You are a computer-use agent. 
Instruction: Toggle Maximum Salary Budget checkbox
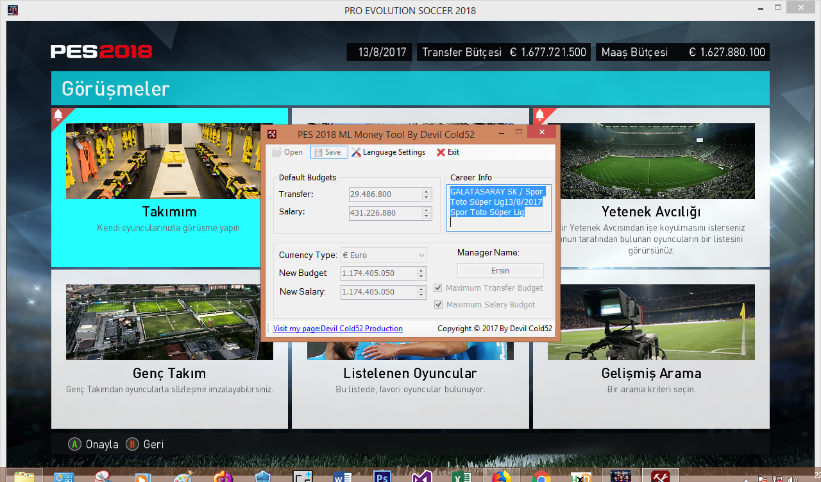point(438,305)
